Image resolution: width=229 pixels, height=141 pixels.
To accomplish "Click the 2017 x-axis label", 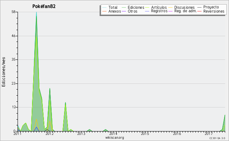I will 209,133.
